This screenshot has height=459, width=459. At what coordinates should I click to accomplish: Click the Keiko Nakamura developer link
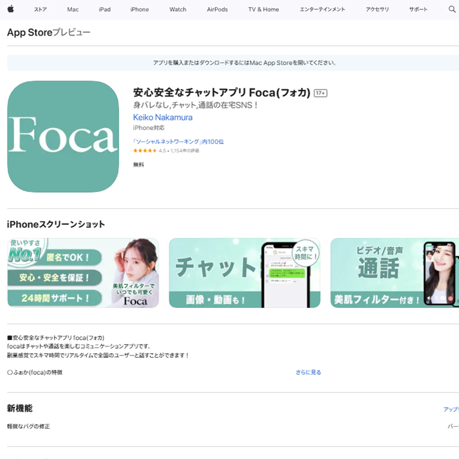click(163, 118)
